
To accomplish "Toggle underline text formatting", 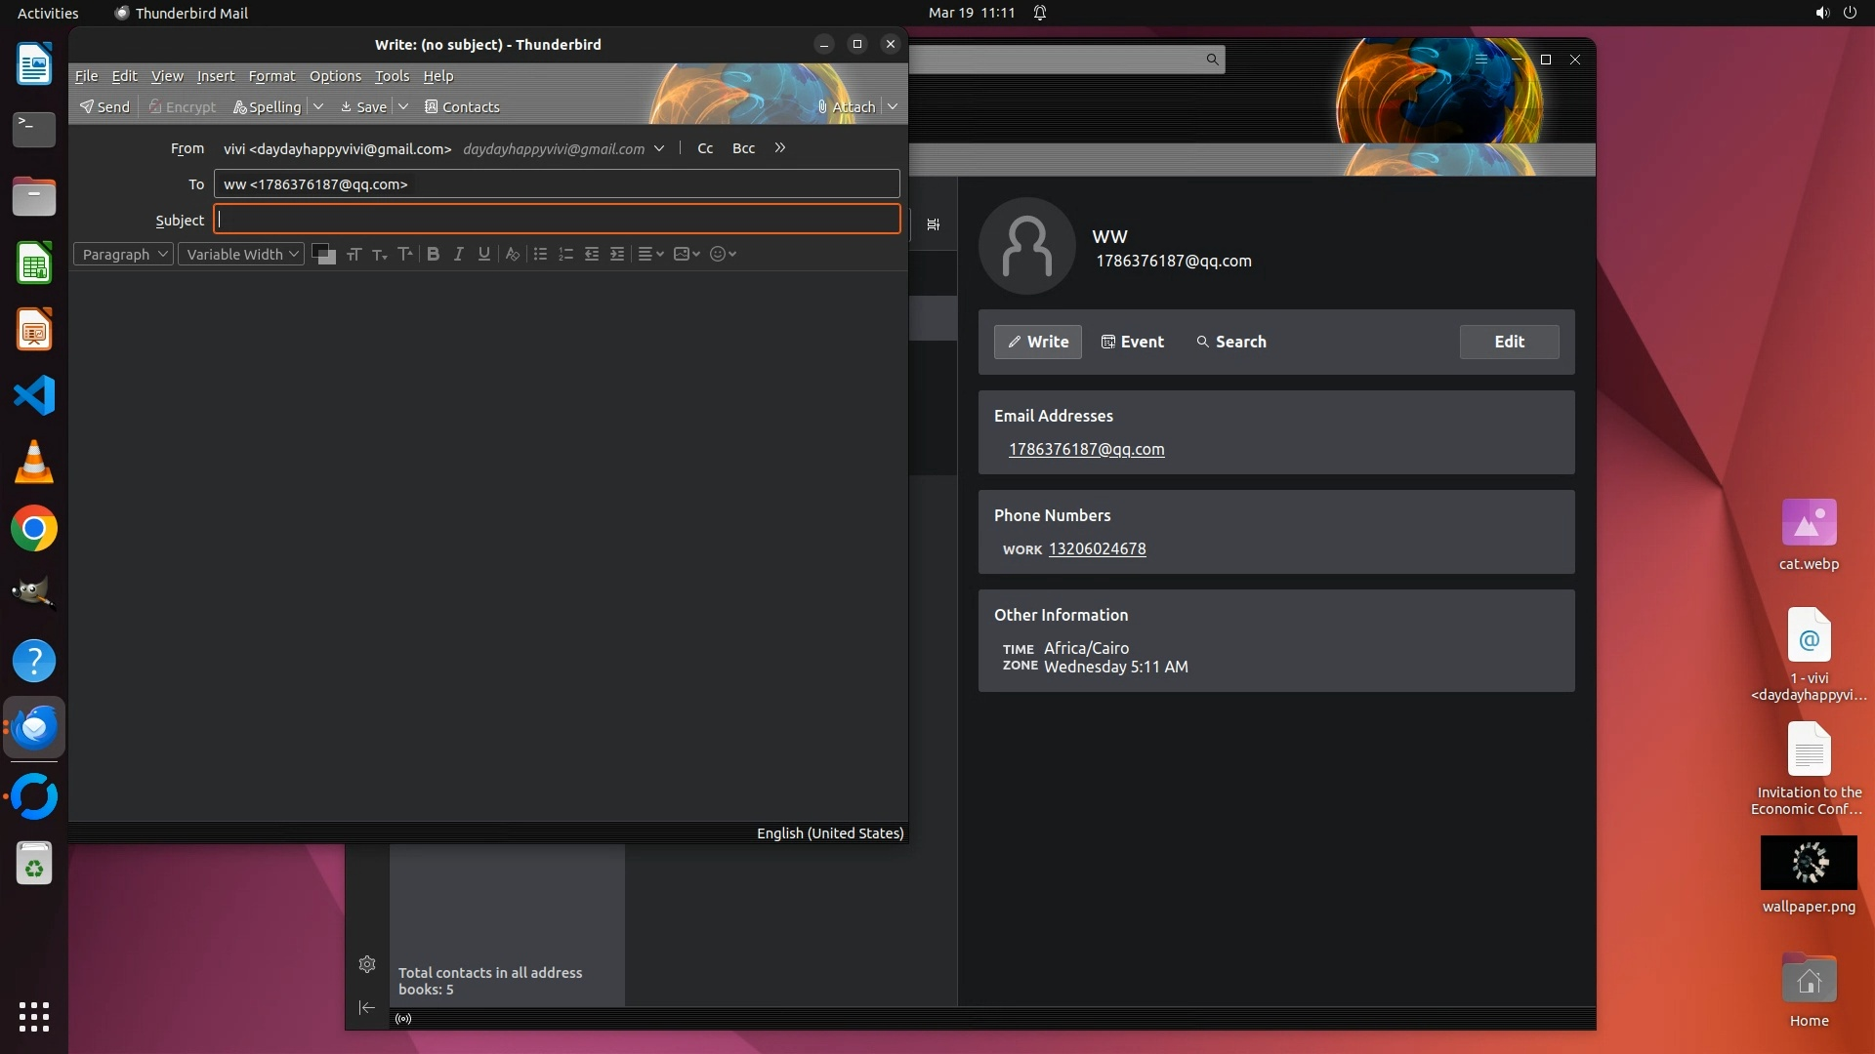I will (483, 254).
